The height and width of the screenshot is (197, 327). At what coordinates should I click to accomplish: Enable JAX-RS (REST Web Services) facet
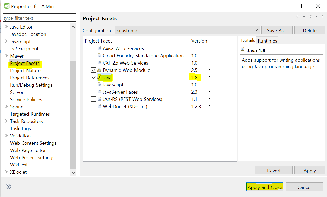point(94,99)
